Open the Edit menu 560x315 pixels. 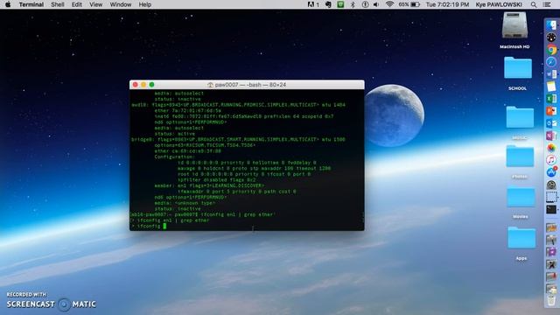[x=76, y=4]
